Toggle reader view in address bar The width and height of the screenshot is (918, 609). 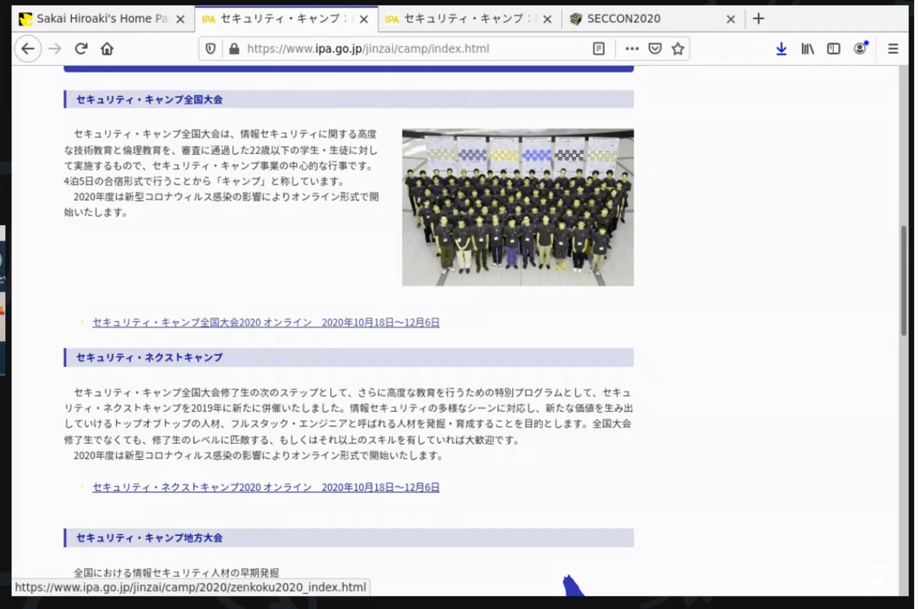point(598,49)
